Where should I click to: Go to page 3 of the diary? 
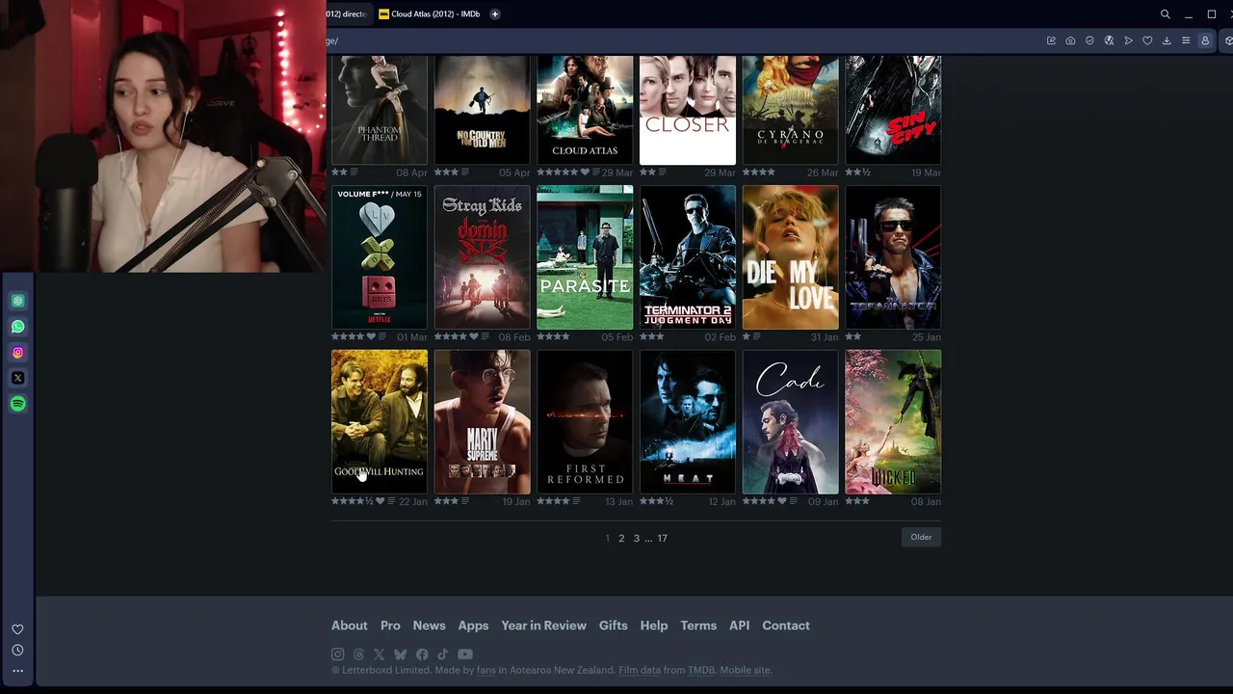636,538
